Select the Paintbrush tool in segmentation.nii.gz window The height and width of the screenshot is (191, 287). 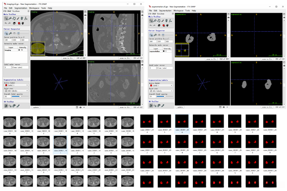click(163, 21)
